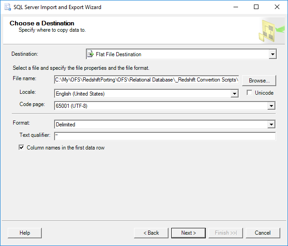The image size is (288, 246).
Task: Open the Code page dropdown
Action: point(271,106)
